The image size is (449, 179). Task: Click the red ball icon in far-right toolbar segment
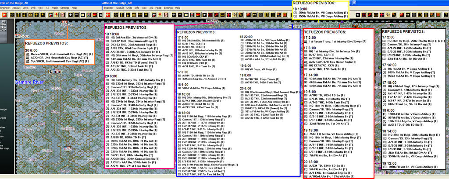coord(402,14)
